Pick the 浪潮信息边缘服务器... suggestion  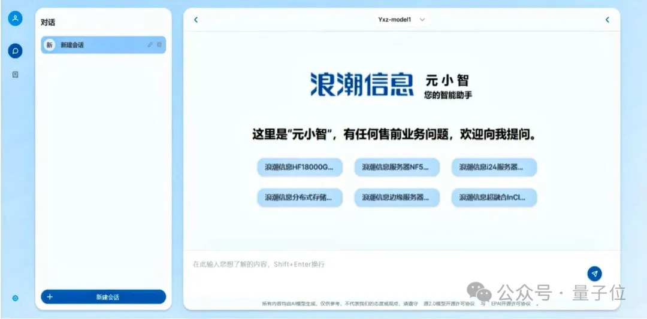click(x=397, y=197)
